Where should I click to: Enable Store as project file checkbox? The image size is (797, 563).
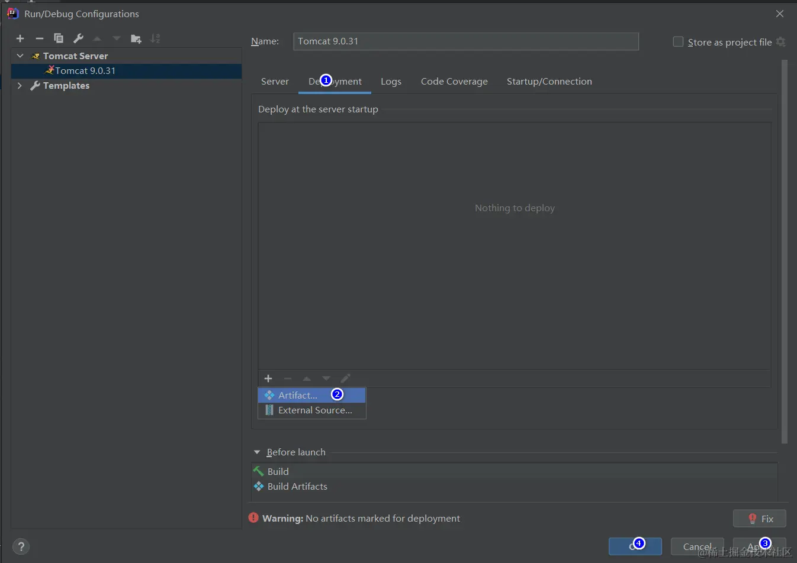679,42
